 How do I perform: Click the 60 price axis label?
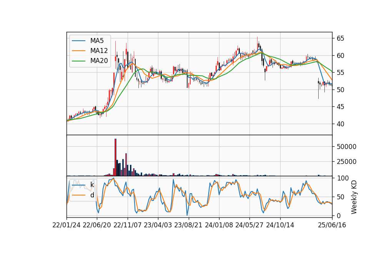[340, 55]
